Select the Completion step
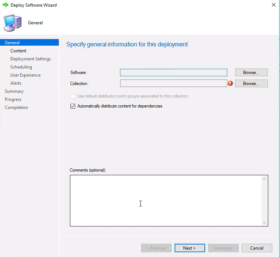This screenshot has width=280, height=257. coord(16,108)
